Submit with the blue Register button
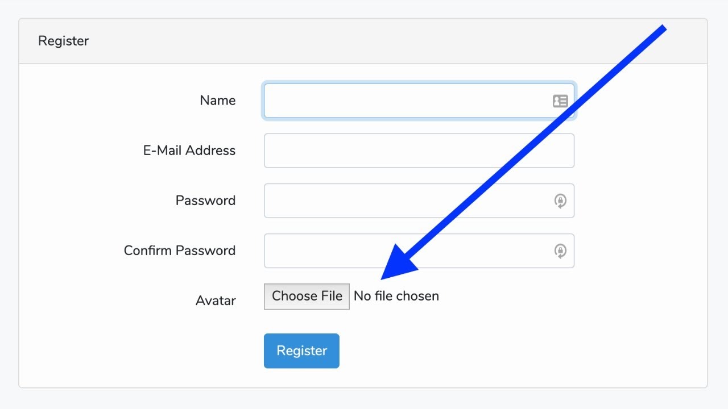This screenshot has height=409, width=728. (x=301, y=351)
